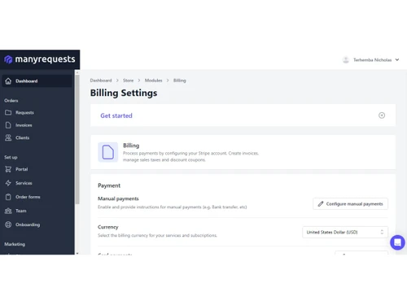This screenshot has width=407, height=305.
Task: Click the Orders sidebar section label
Action: (11, 101)
